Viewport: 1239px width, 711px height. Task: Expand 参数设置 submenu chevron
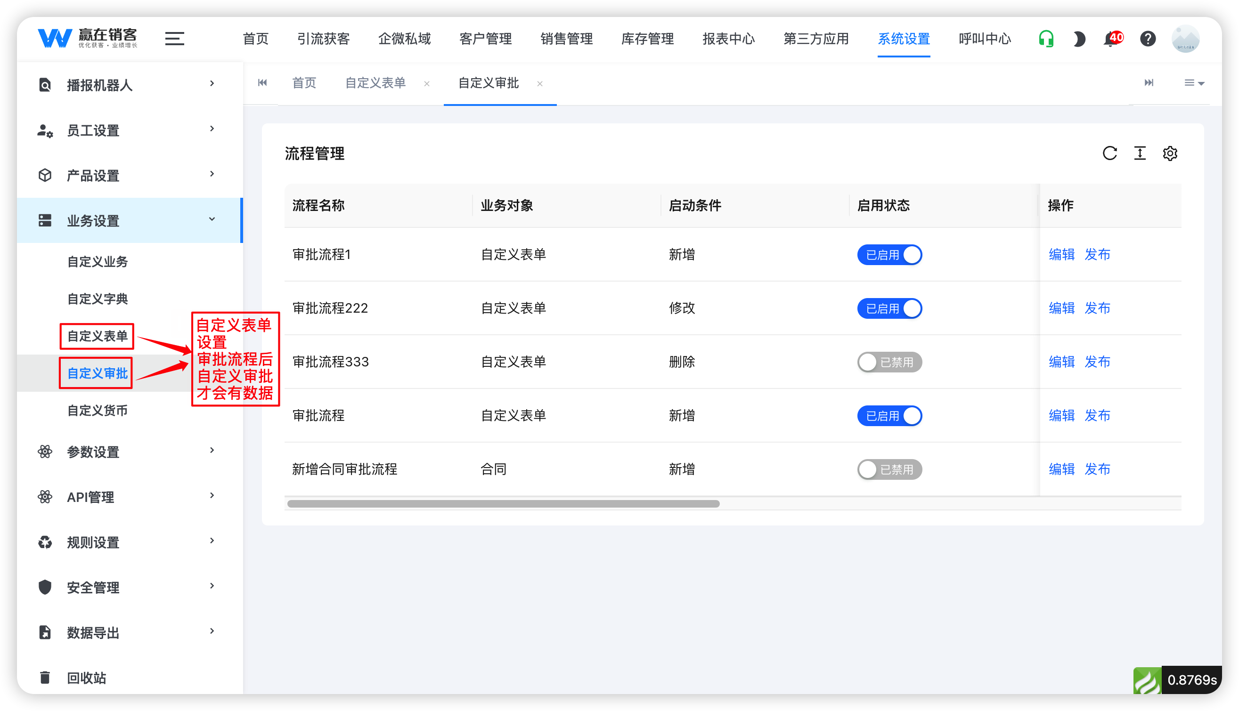pyautogui.click(x=212, y=450)
